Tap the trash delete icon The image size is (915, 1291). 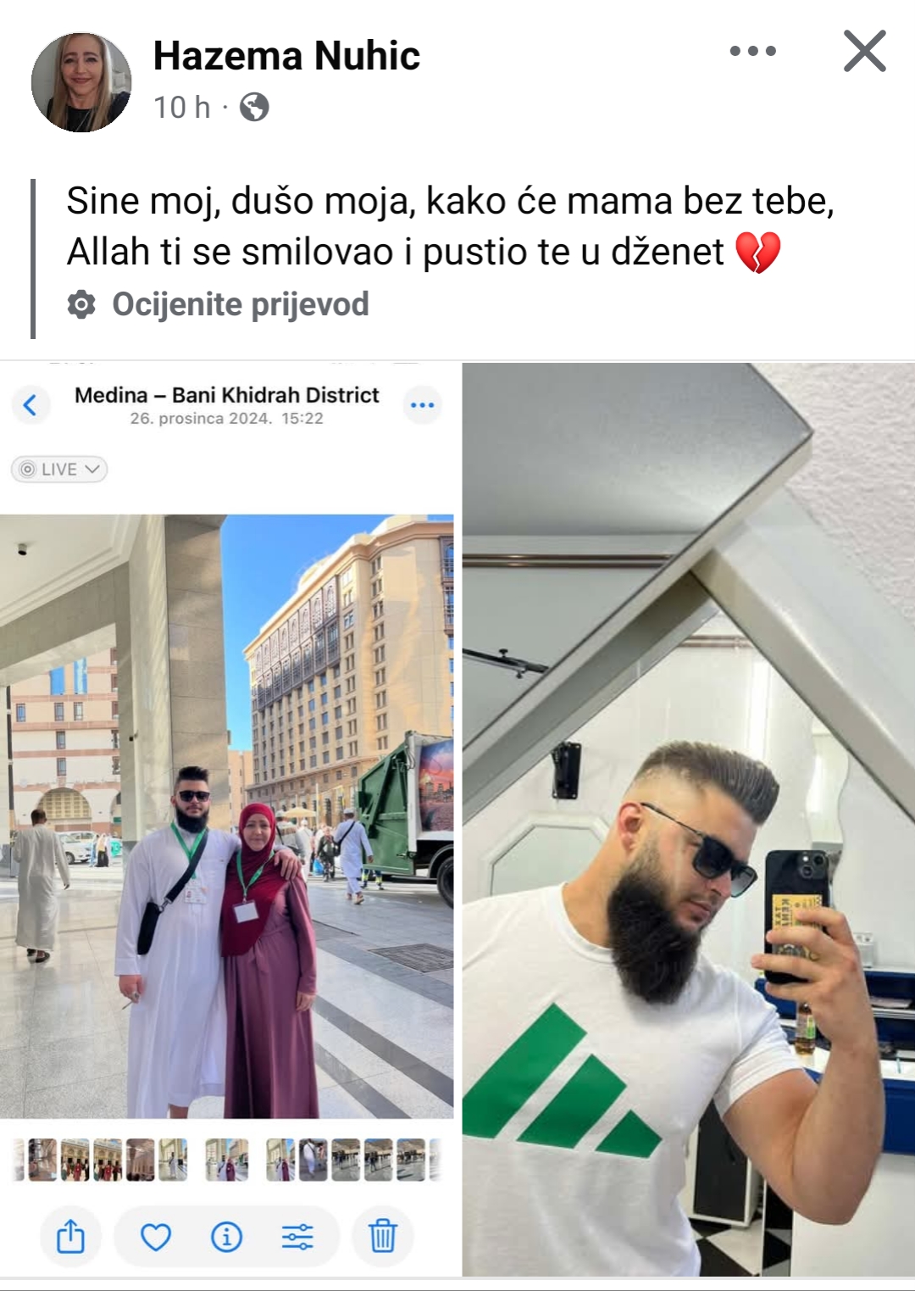tap(383, 1237)
